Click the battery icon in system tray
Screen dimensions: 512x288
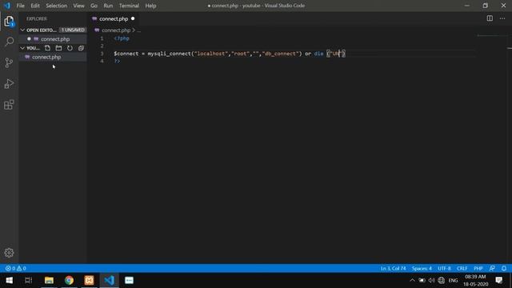point(422,280)
